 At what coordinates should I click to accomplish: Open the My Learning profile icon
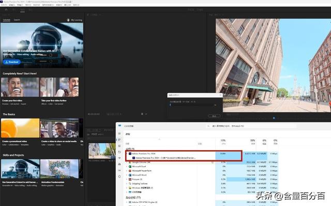tap(68, 20)
